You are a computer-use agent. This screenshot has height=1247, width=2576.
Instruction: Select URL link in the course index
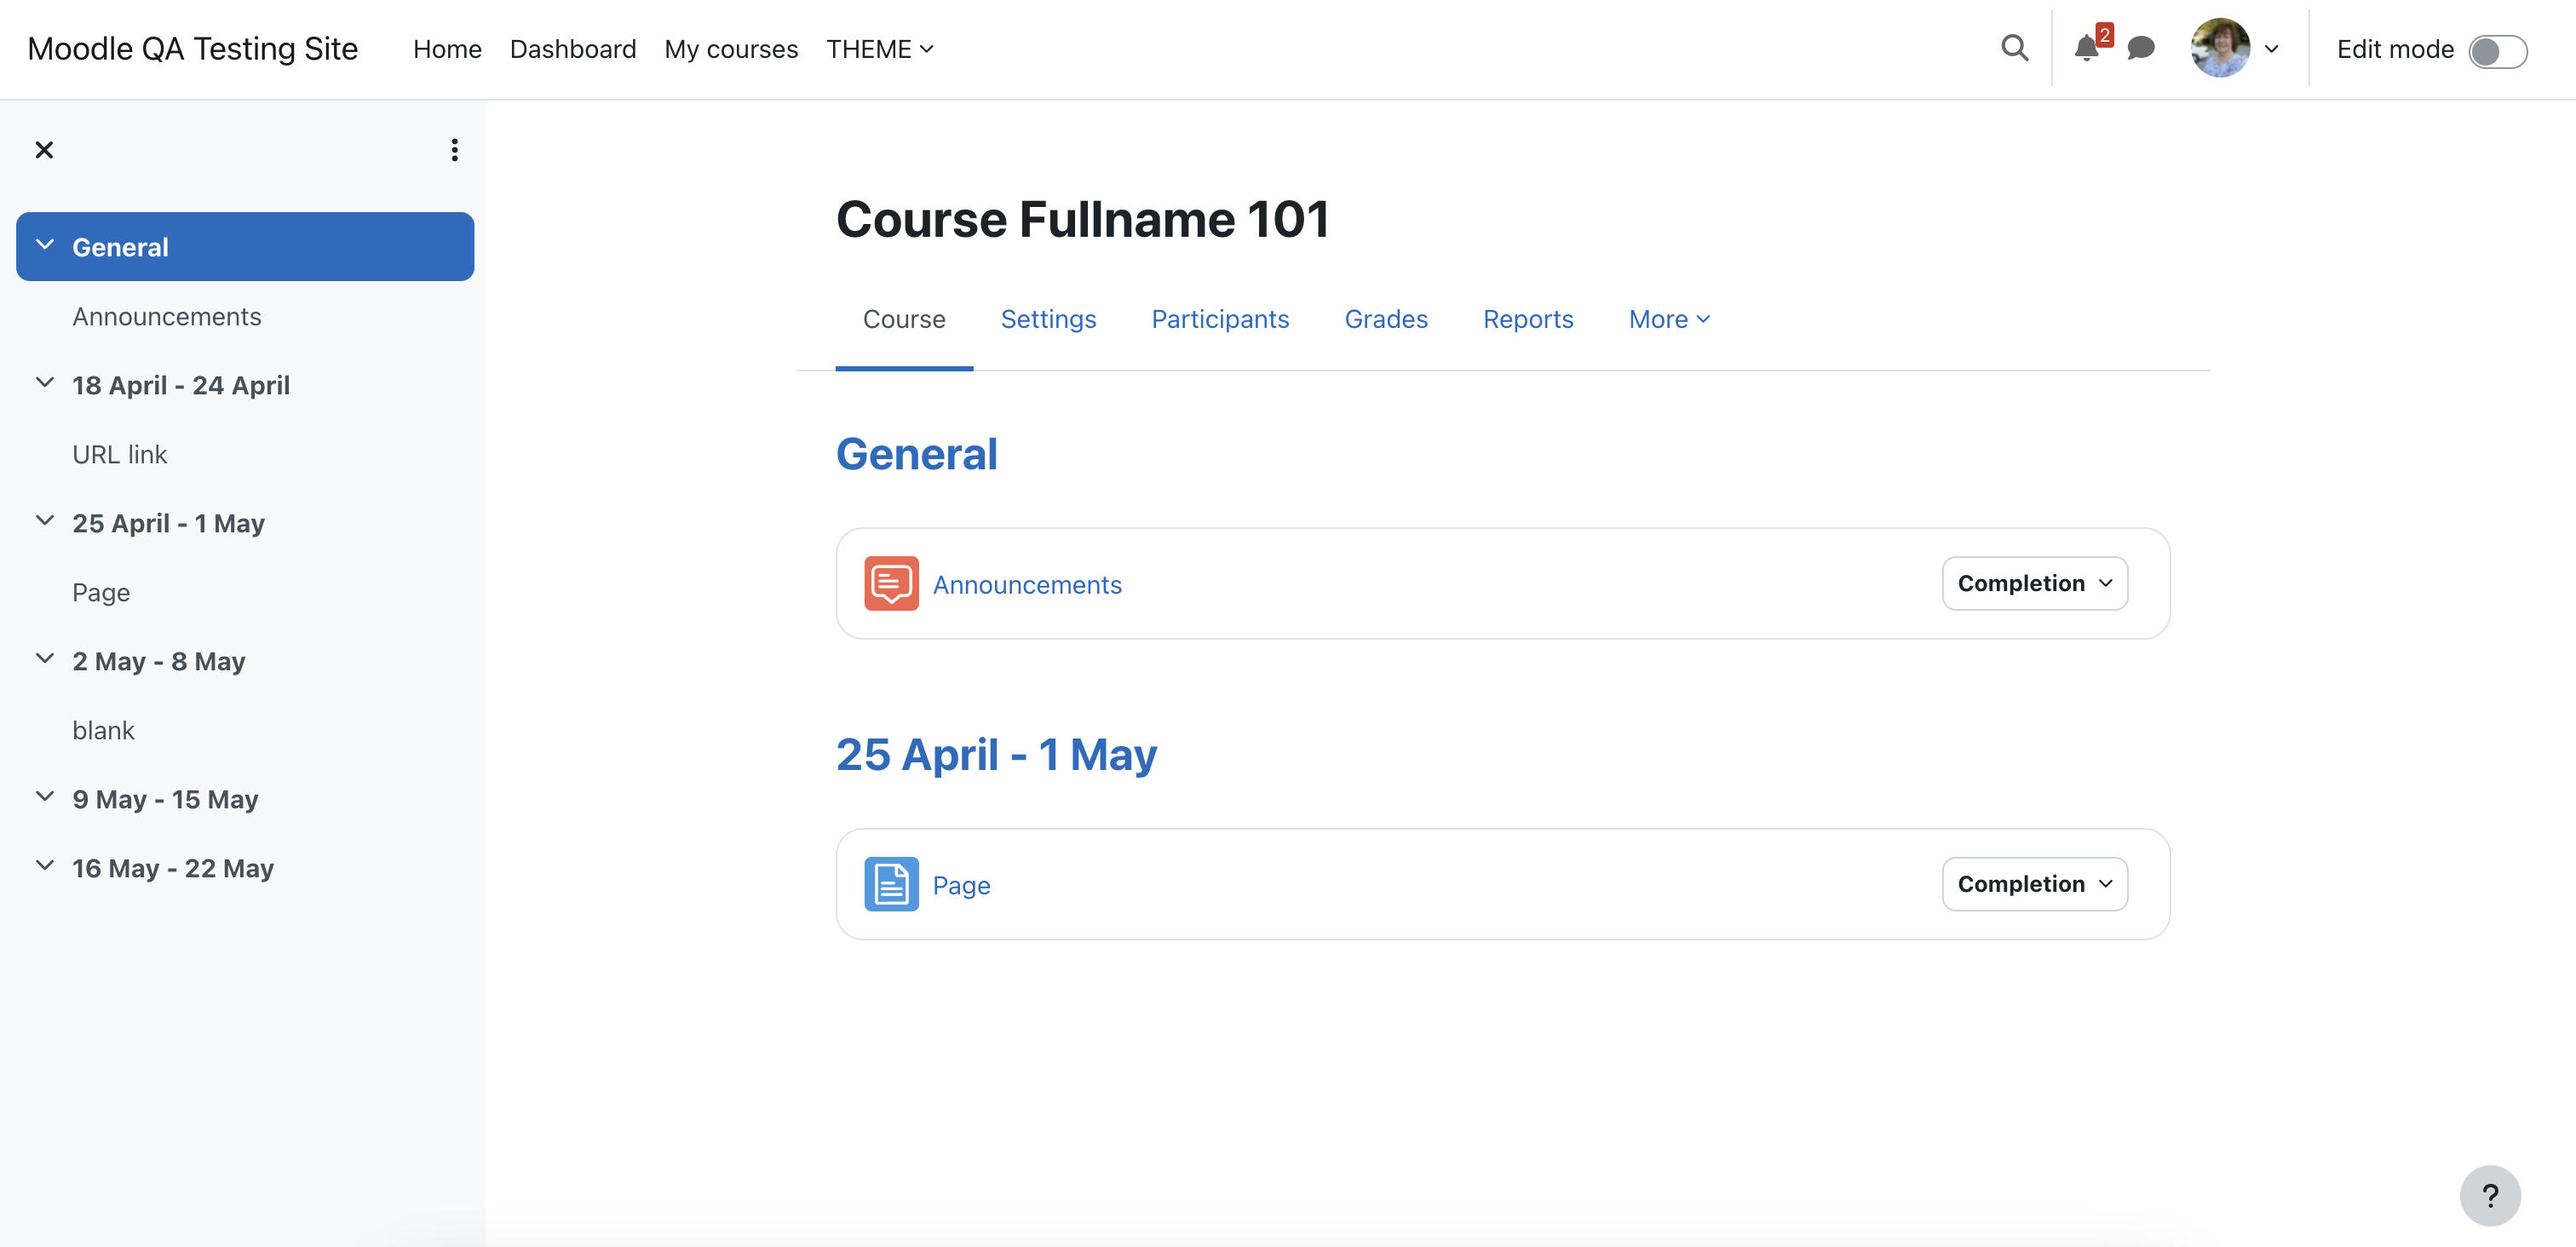(119, 454)
